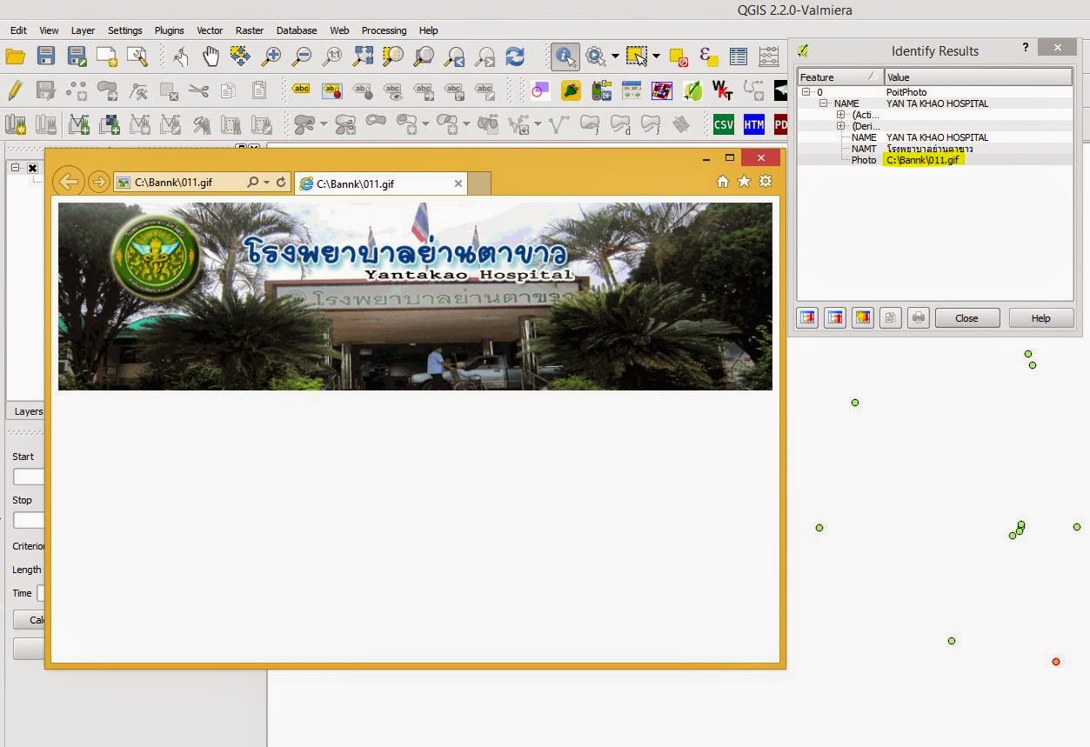1090x747 pixels.
Task: Expand the (Deri... node in Identify Results
Action: coord(840,125)
